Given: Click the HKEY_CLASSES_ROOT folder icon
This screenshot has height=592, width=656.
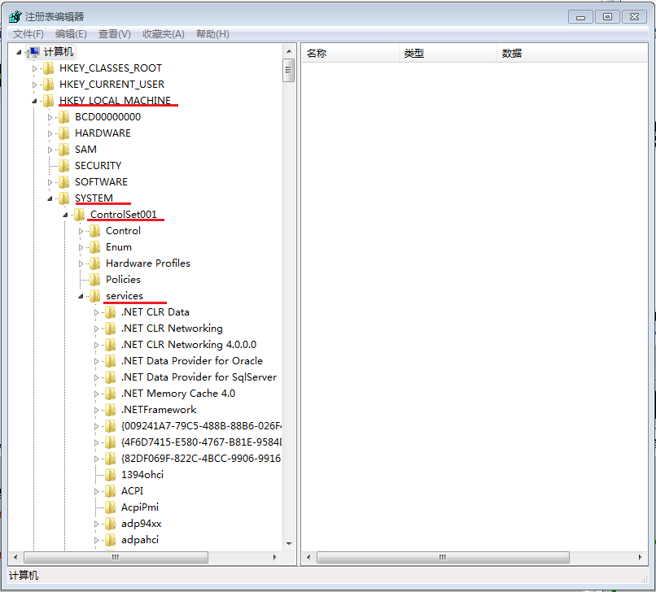Looking at the screenshot, I should click(49, 67).
